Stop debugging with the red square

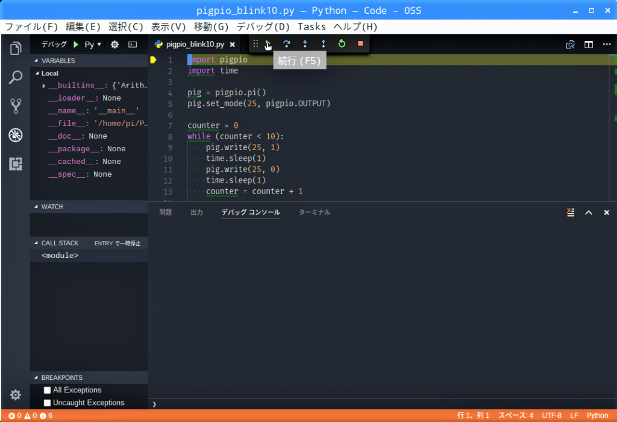coord(360,44)
